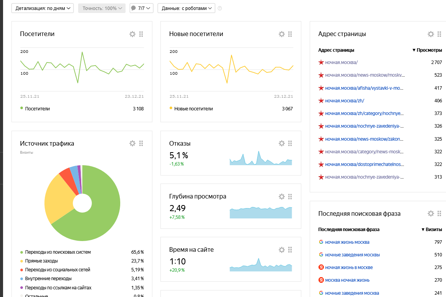The height and width of the screenshot is (297, 446).
Task: Click drag handle of Новые посетители widget
Action: coord(290,34)
